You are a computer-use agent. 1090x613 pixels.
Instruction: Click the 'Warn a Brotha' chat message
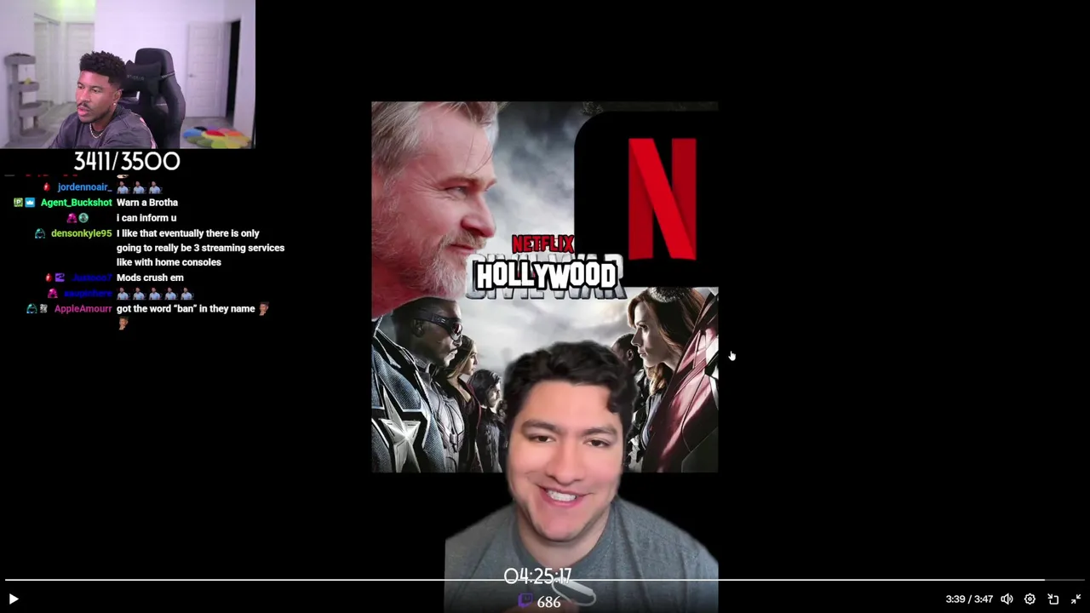pos(147,203)
